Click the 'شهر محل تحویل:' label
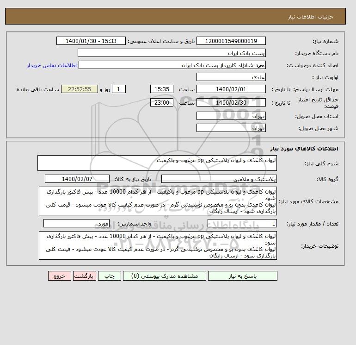Image resolution: width=356 pixels, height=345 pixels. 318,128
